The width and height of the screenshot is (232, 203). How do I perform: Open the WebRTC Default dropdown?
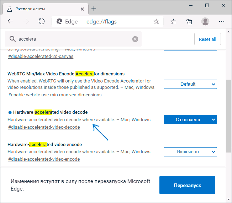pos(190,84)
